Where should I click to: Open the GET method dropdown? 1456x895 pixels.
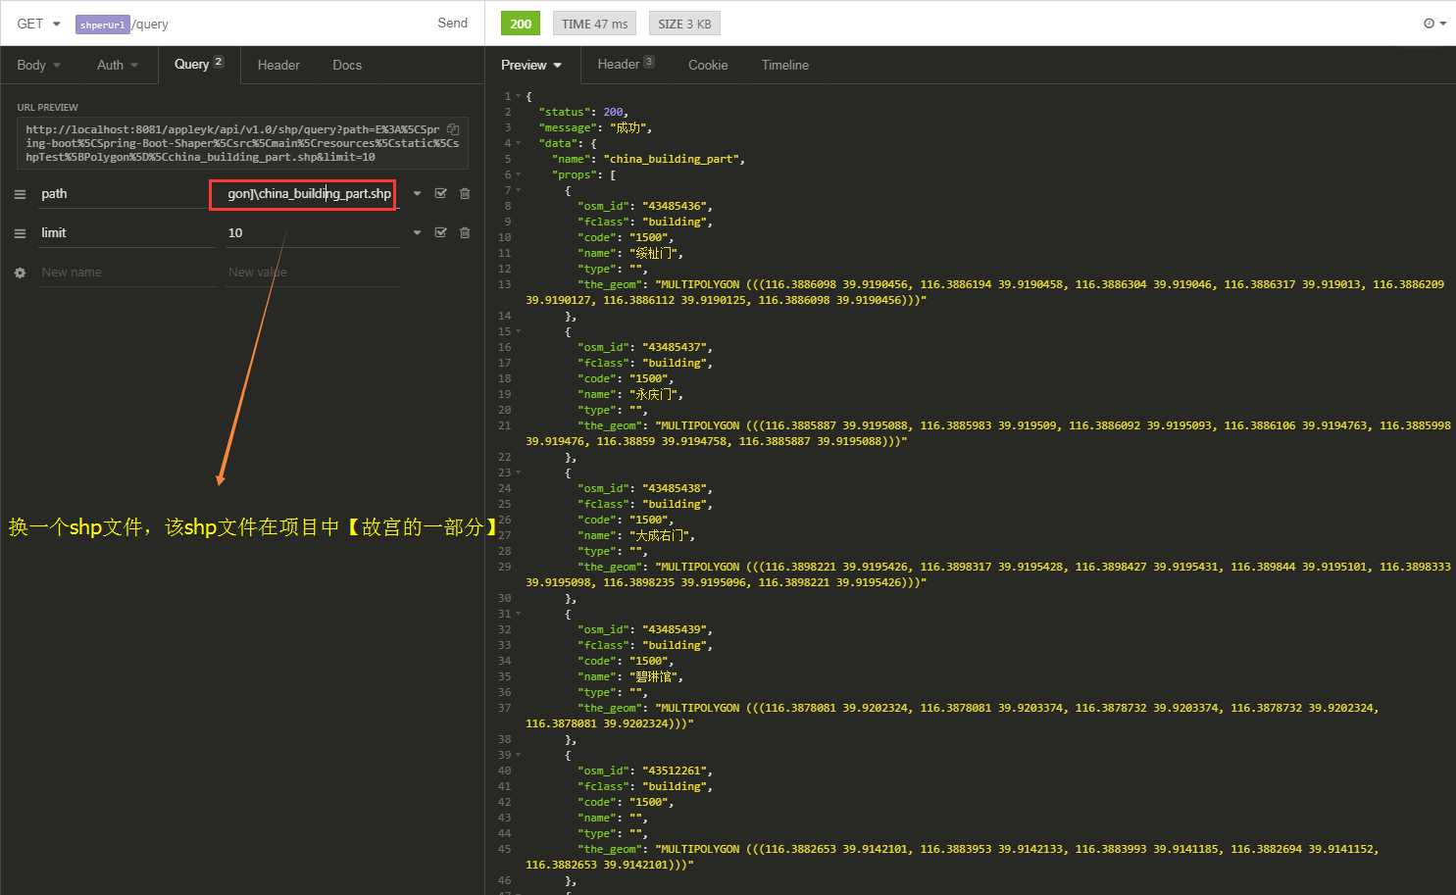point(38,24)
